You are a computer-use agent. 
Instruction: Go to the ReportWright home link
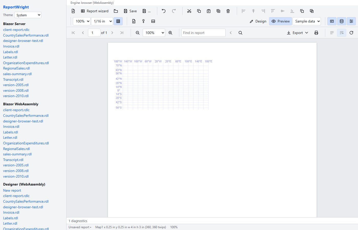click(16, 7)
